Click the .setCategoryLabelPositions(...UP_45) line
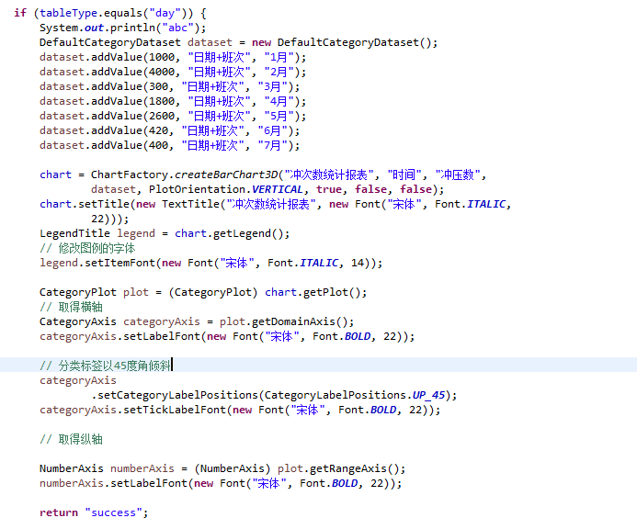The height and width of the screenshot is (518, 637). (274, 395)
